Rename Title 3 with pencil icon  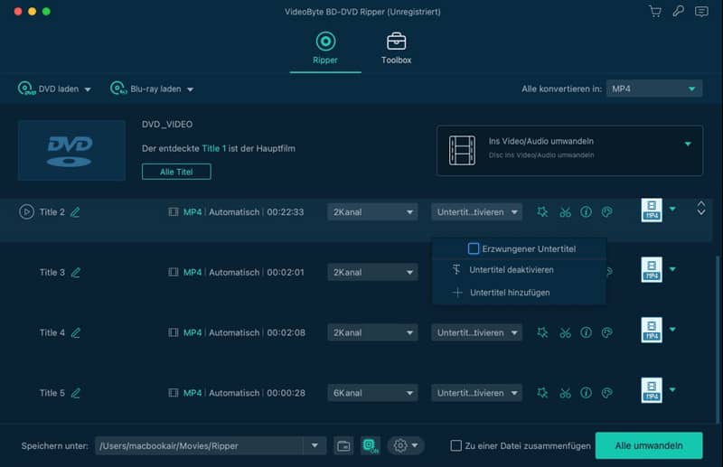tap(75, 273)
